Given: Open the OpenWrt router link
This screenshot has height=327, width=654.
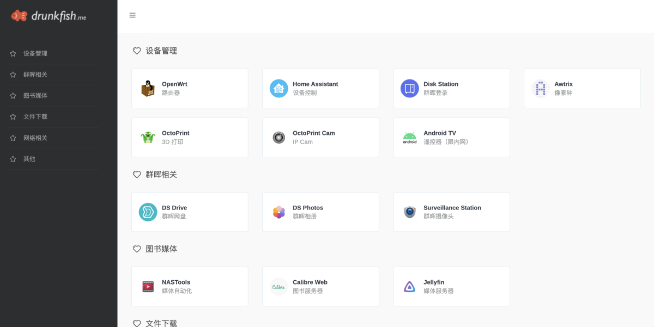Looking at the screenshot, I should tap(174, 84).
